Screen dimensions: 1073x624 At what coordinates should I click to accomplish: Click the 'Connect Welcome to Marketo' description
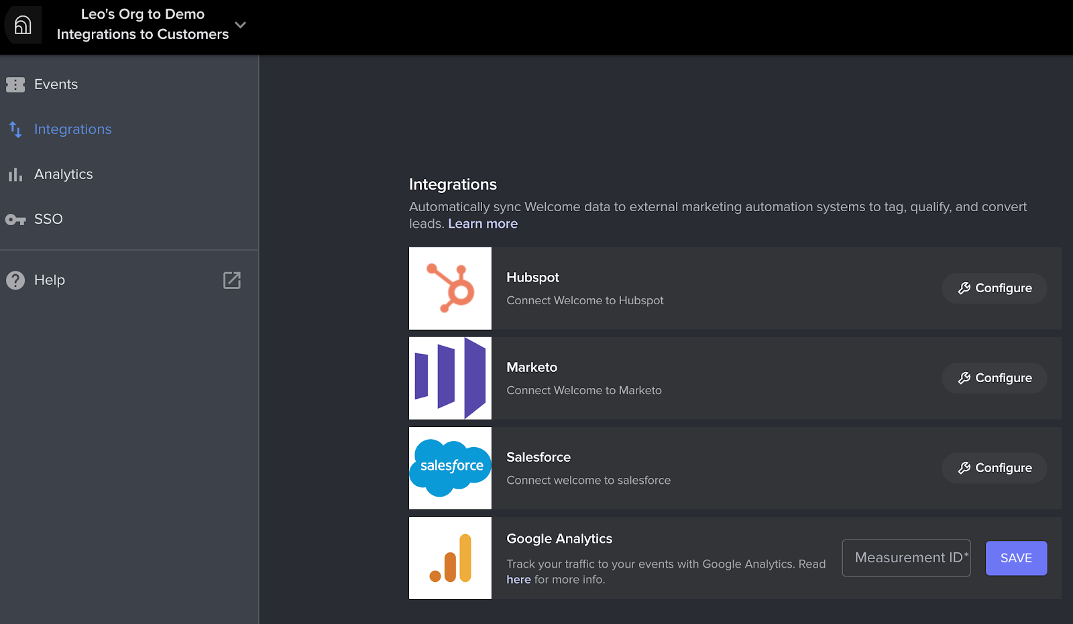584,390
